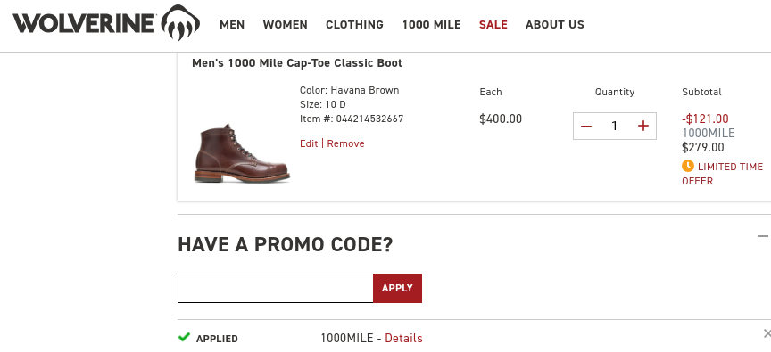Open the Women menu

click(x=286, y=25)
